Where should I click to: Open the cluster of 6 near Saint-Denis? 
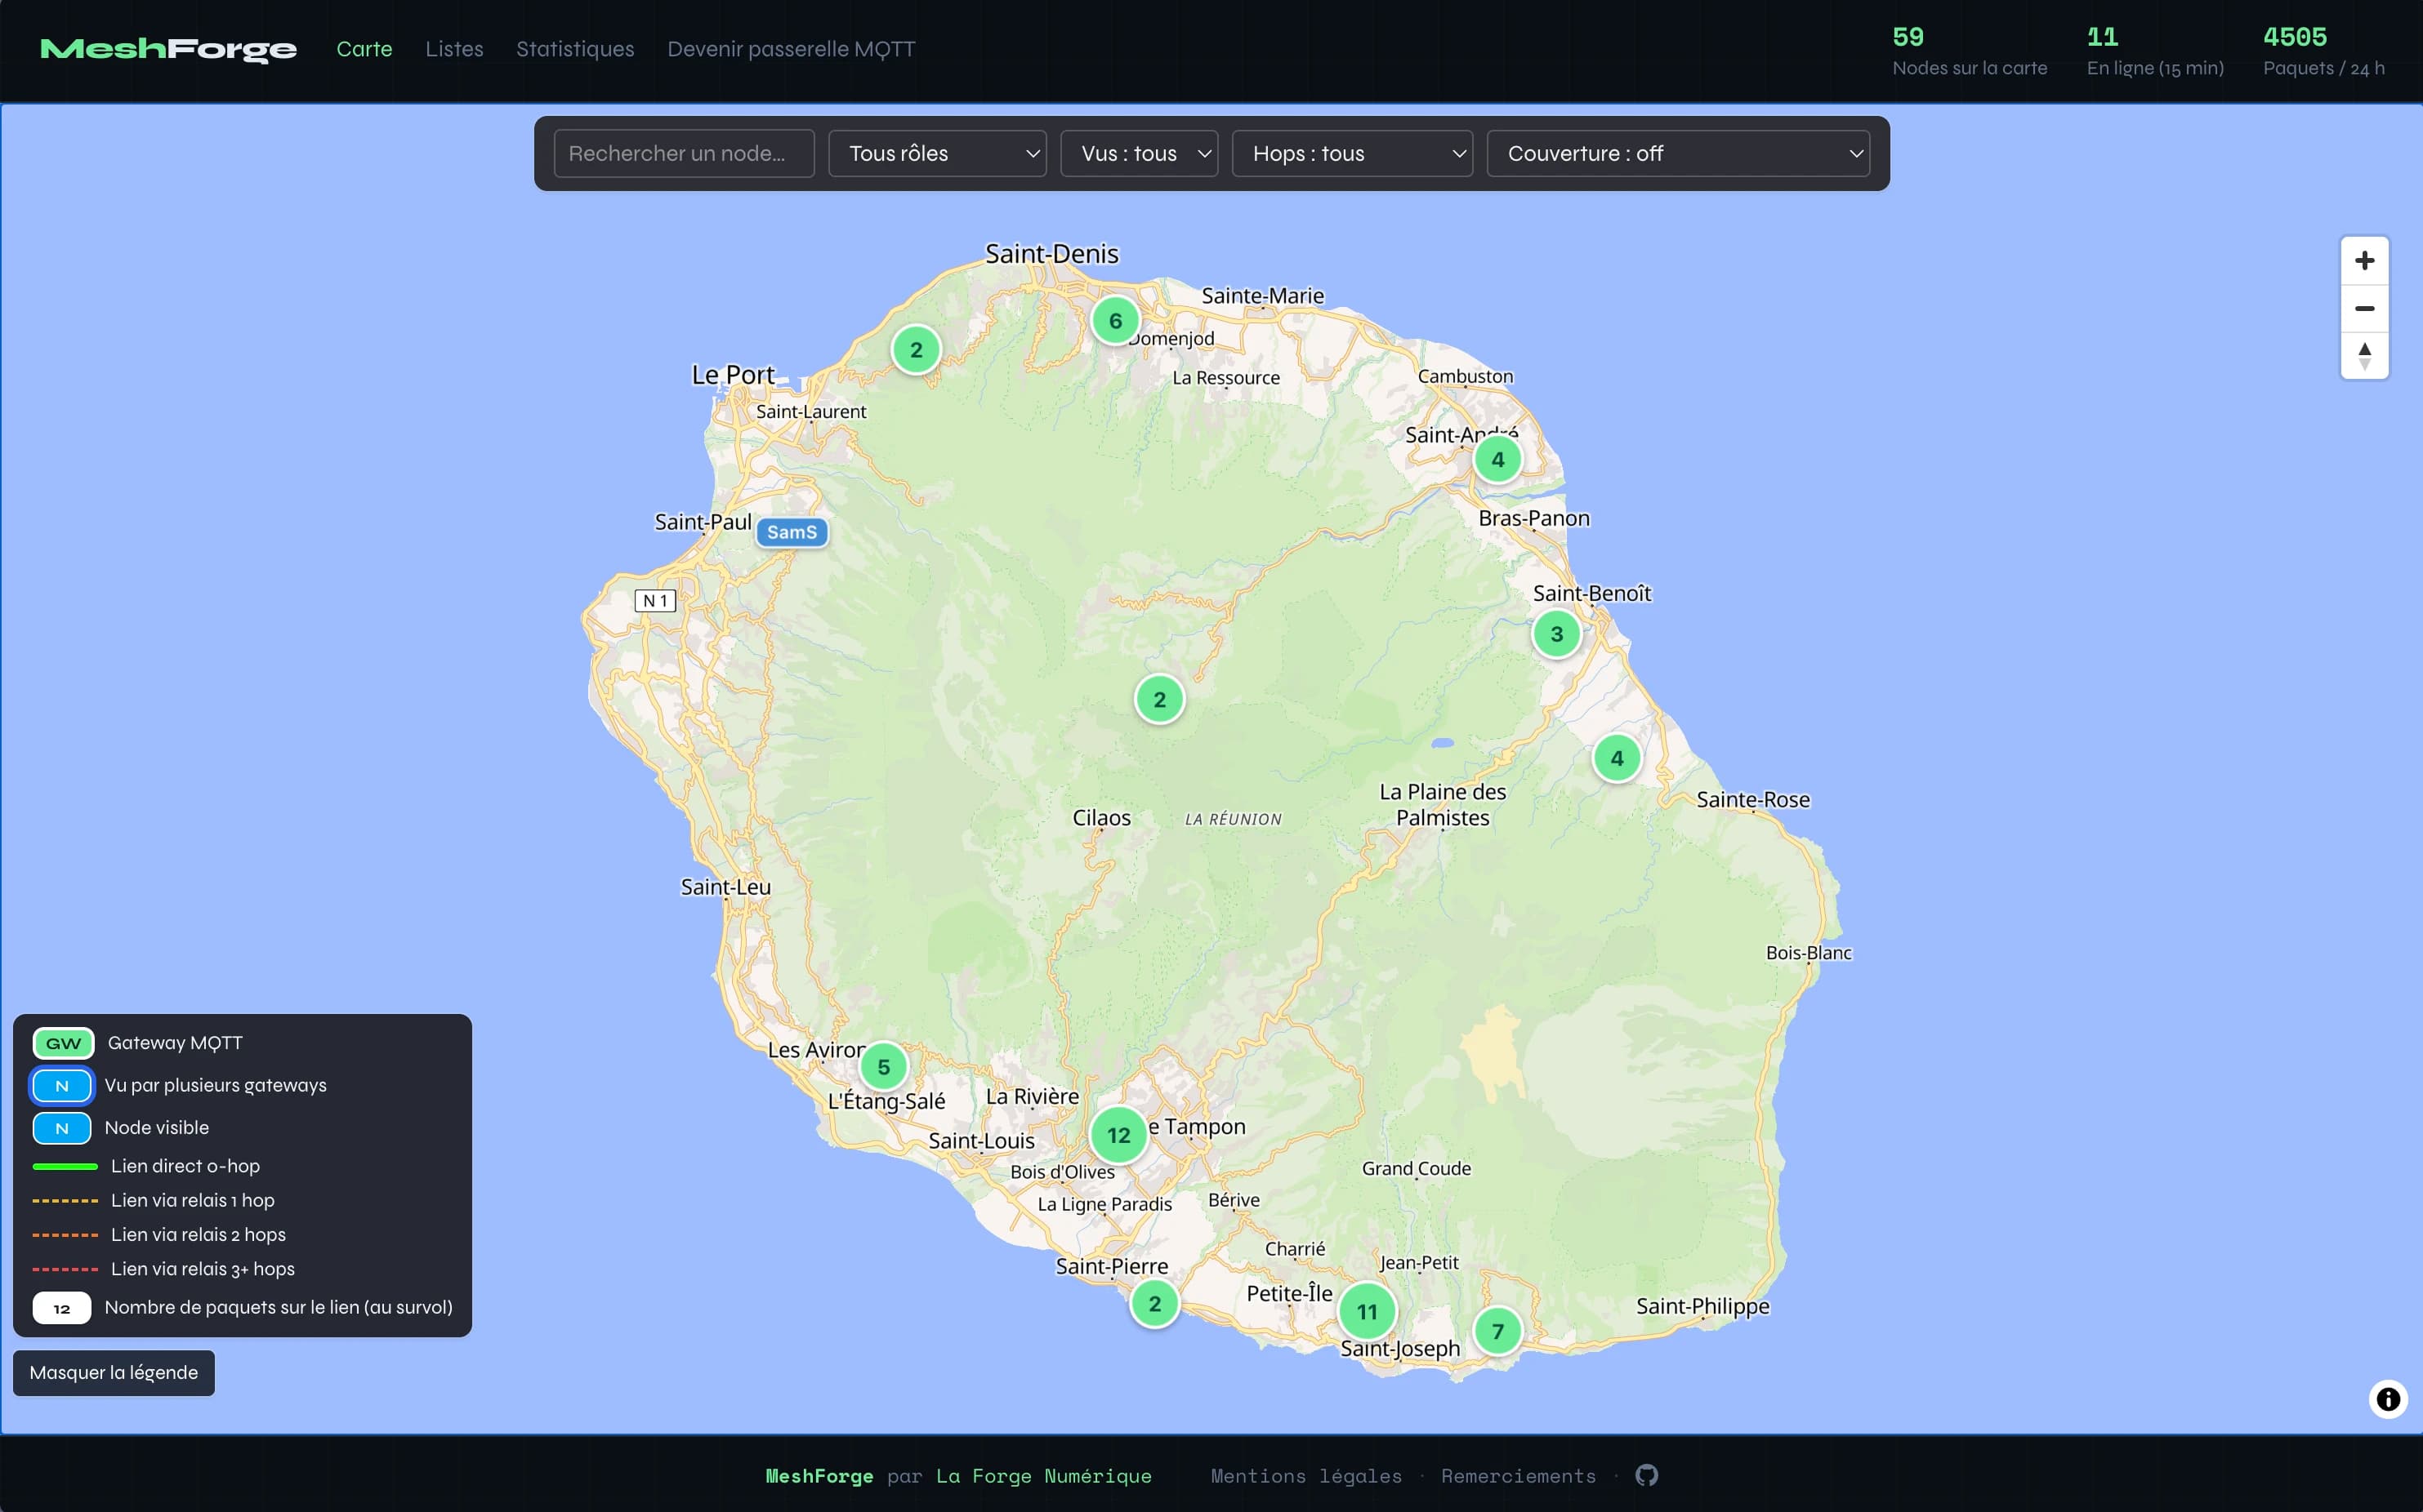click(x=1115, y=321)
